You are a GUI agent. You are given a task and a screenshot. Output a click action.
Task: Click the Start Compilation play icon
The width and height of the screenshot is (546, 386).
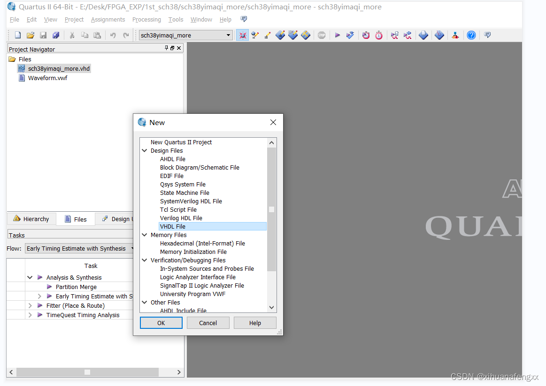pos(337,35)
